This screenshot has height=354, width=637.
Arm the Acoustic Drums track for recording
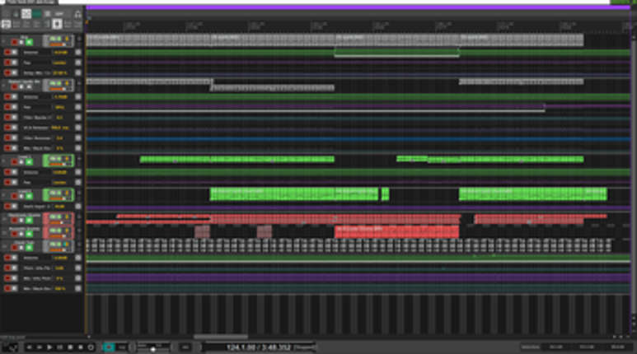point(15,234)
